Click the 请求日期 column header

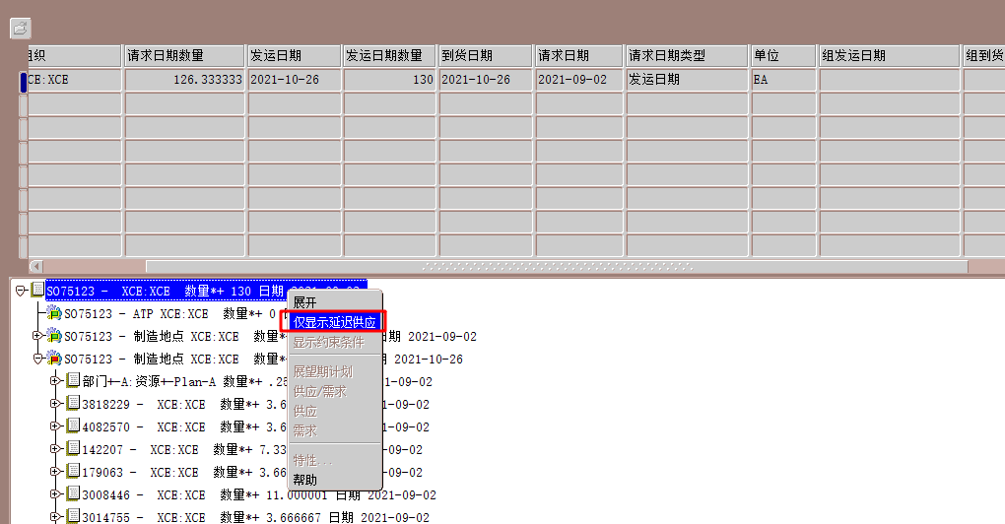579,56
